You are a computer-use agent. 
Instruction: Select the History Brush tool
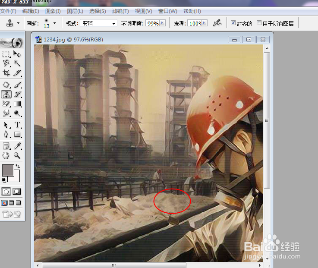click(x=17, y=95)
